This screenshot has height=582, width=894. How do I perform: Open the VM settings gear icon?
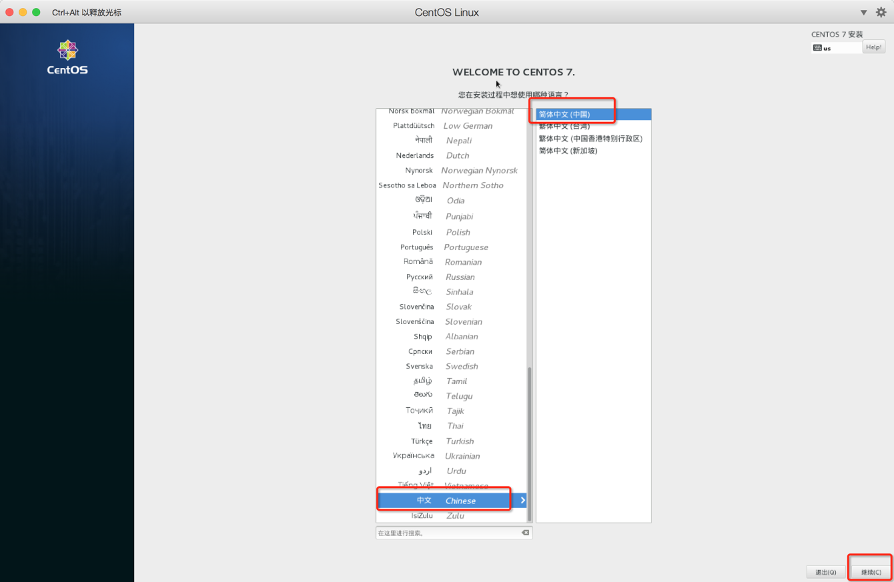click(x=881, y=12)
